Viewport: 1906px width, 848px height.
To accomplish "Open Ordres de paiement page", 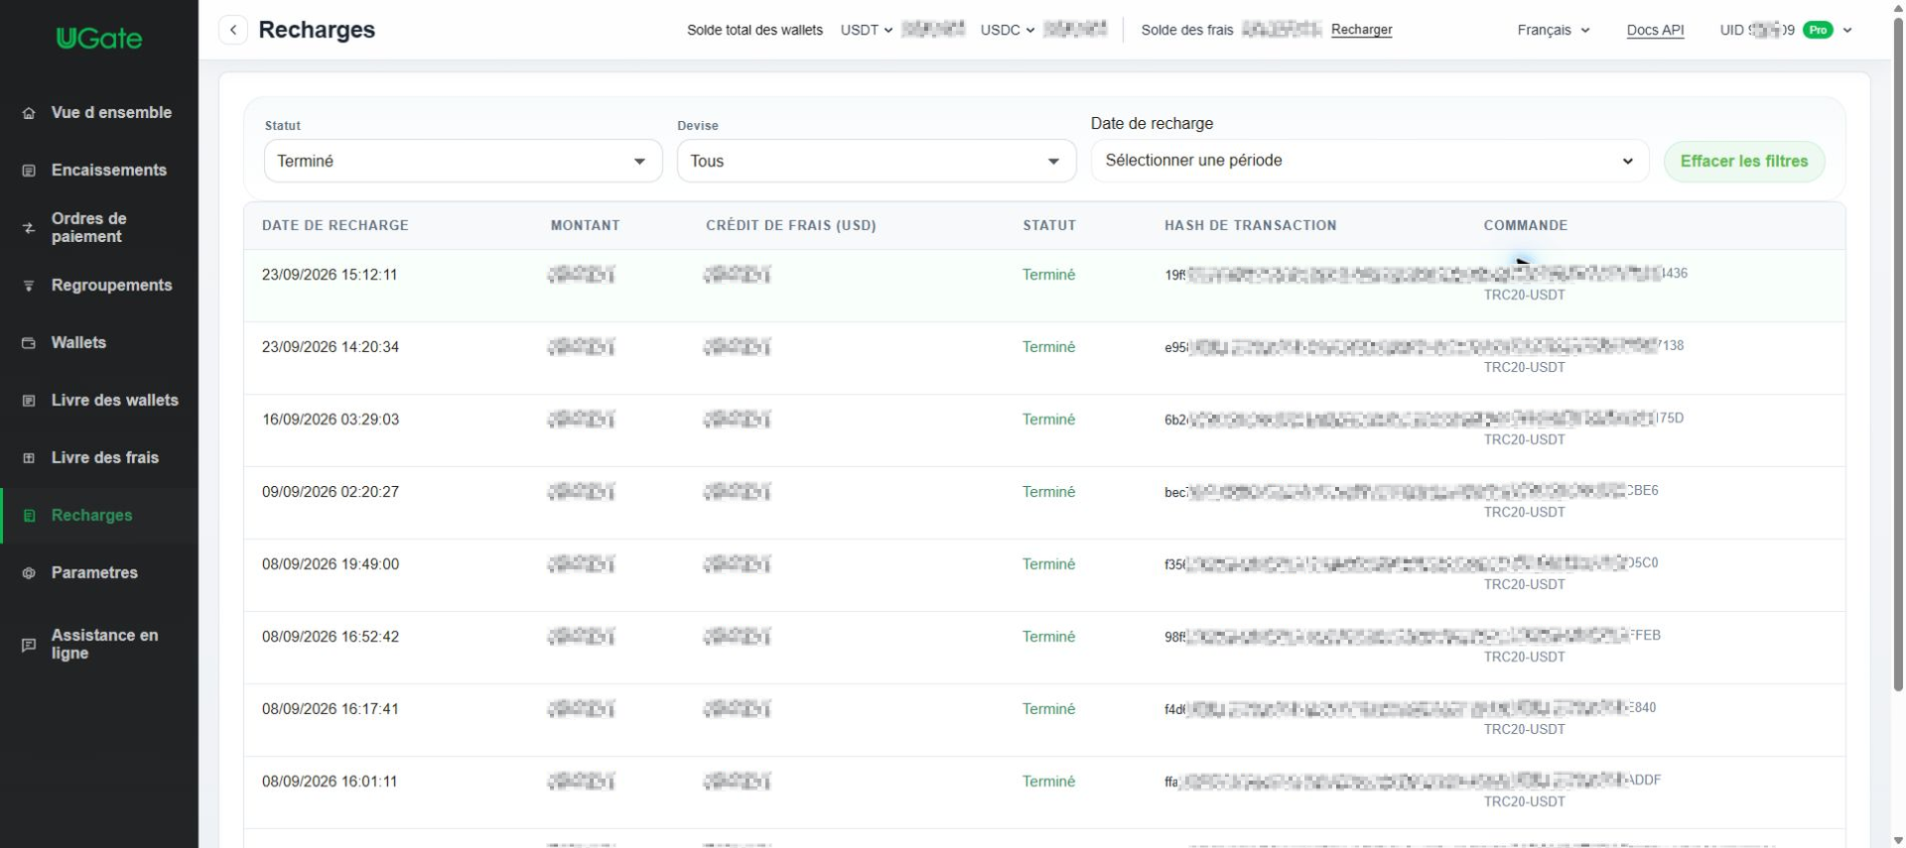I will [99, 228].
